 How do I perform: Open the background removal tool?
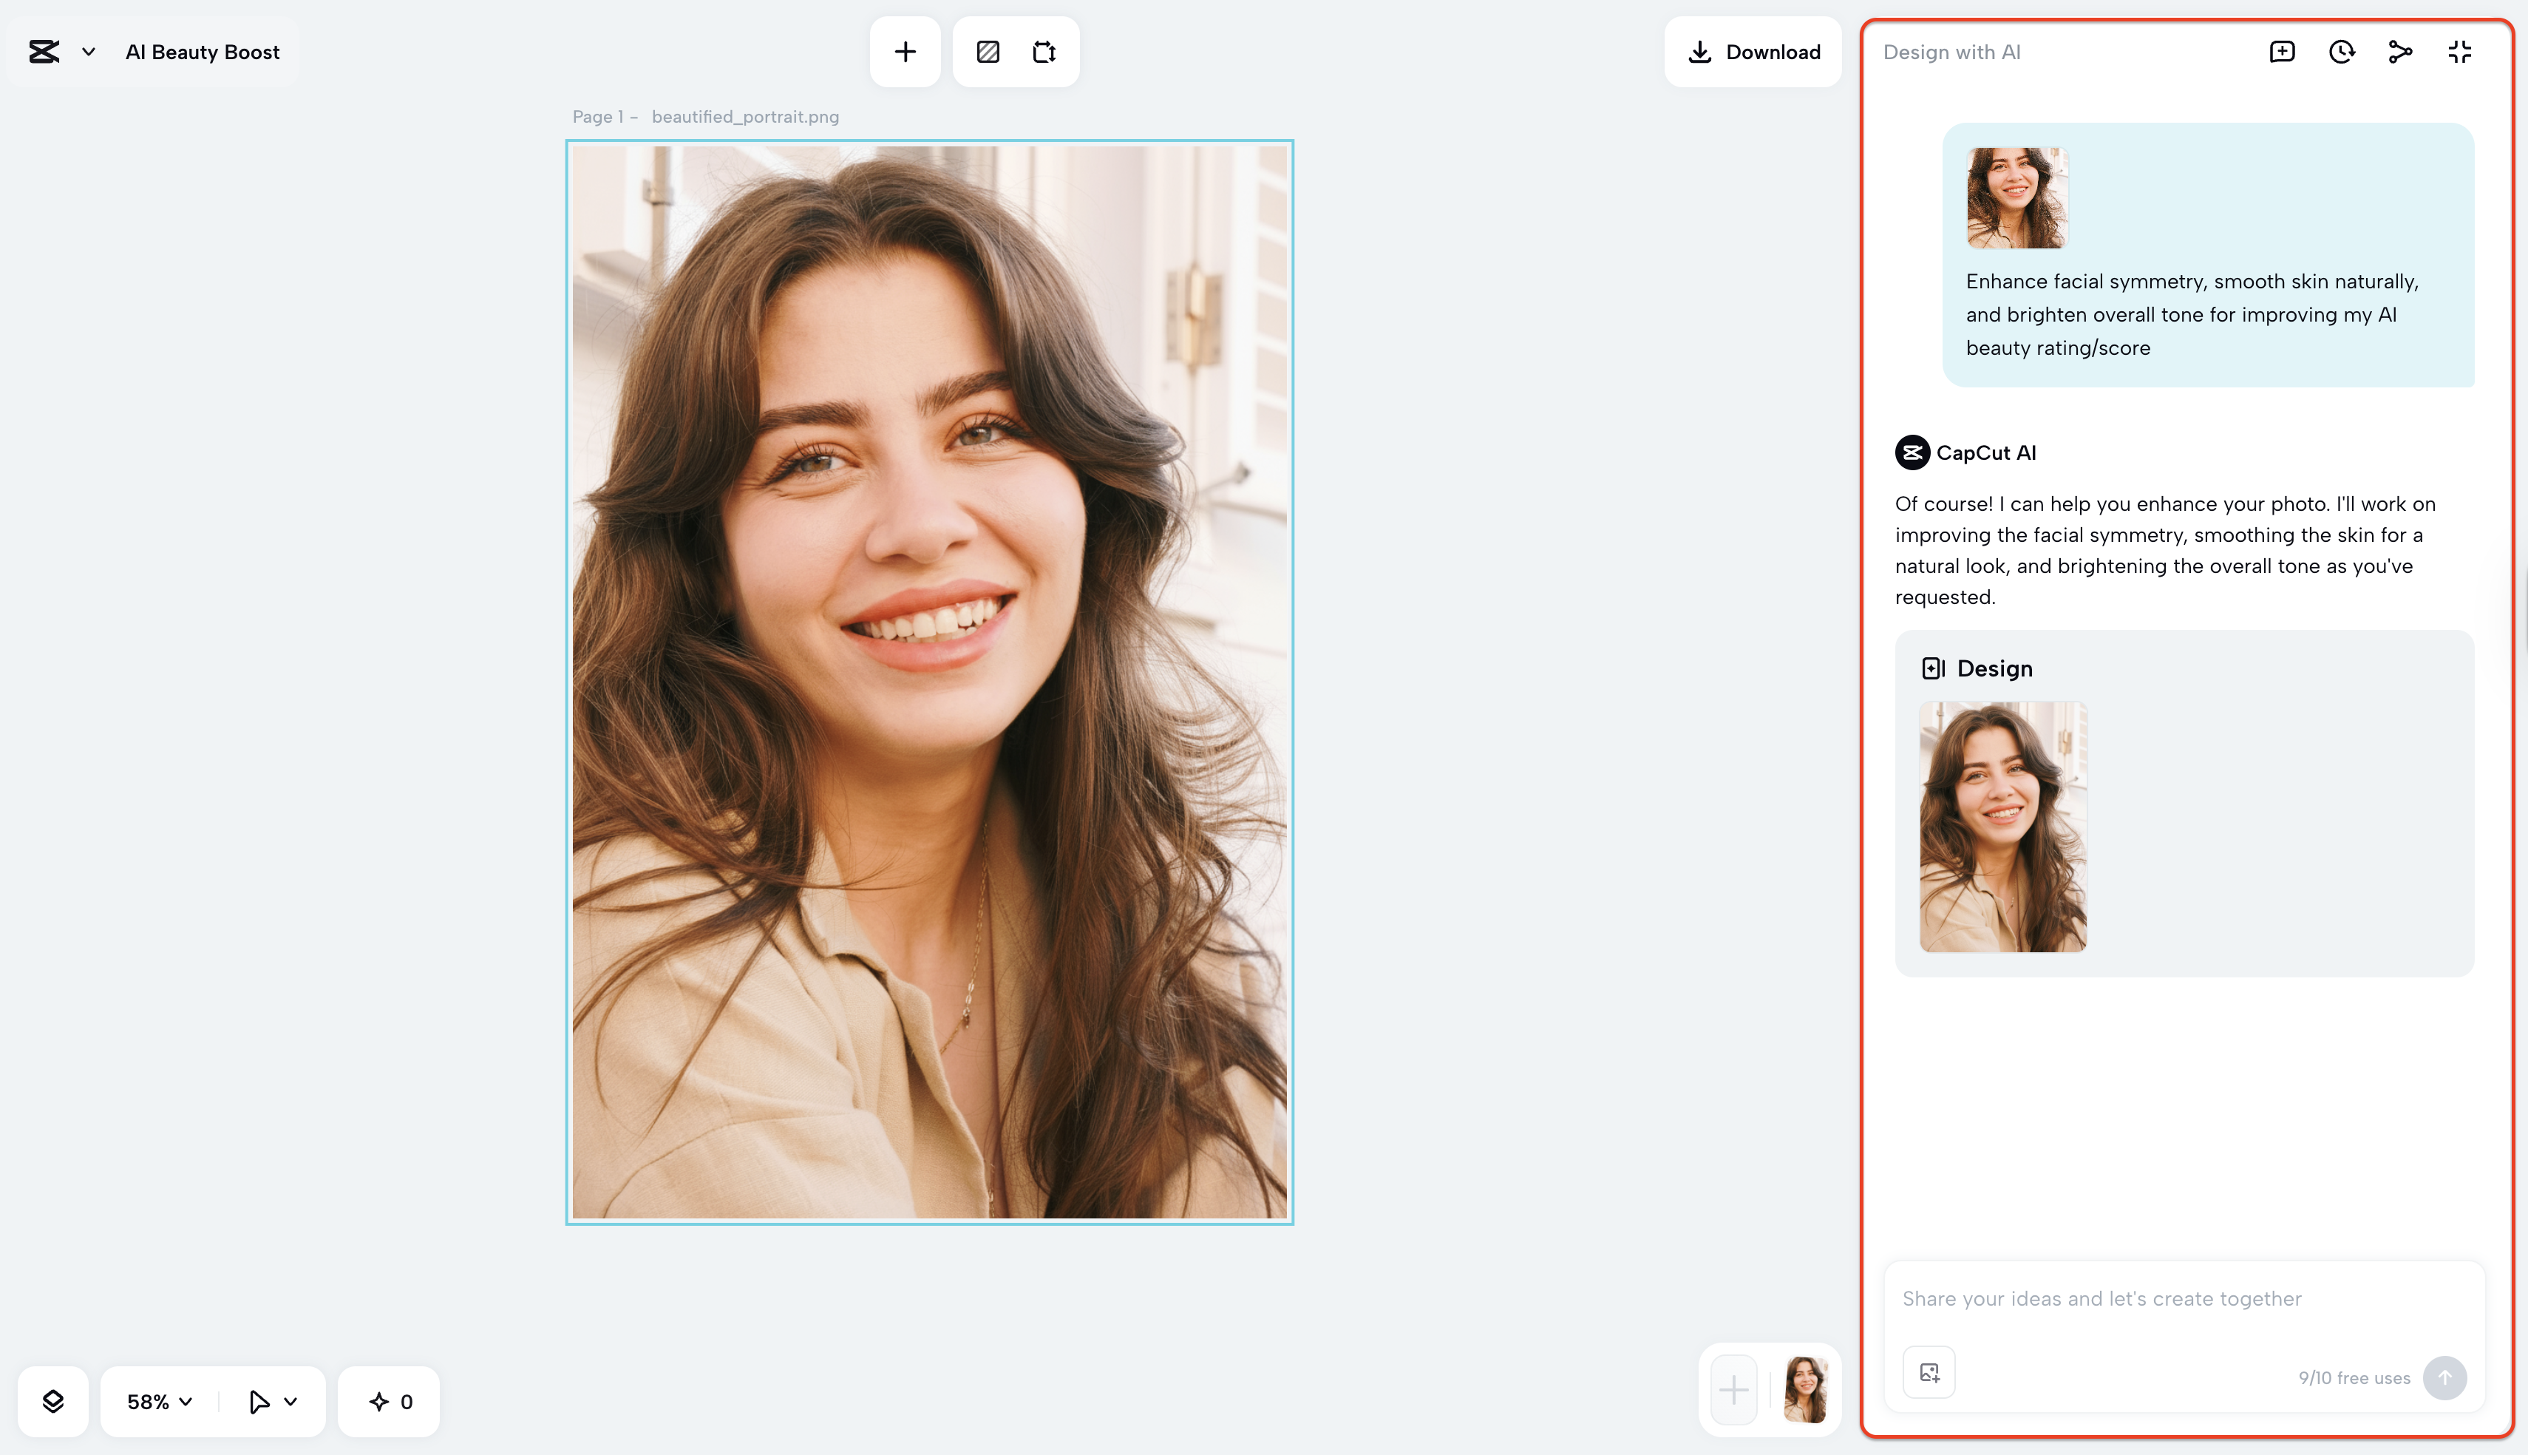988,51
